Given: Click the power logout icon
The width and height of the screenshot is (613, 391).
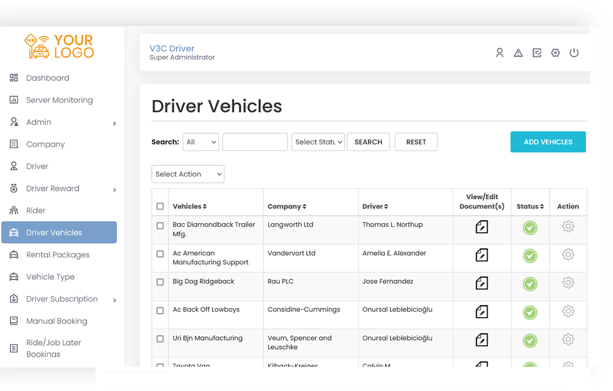Looking at the screenshot, I should pyautogui.click(x=573, y=53).
